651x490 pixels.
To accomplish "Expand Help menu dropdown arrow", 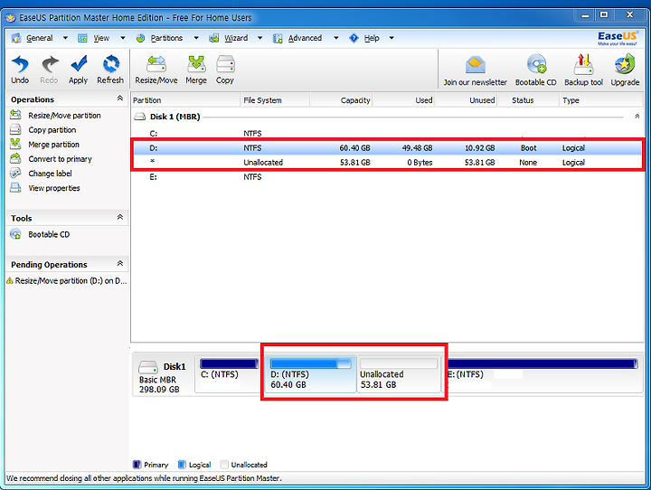I will 392,38.
